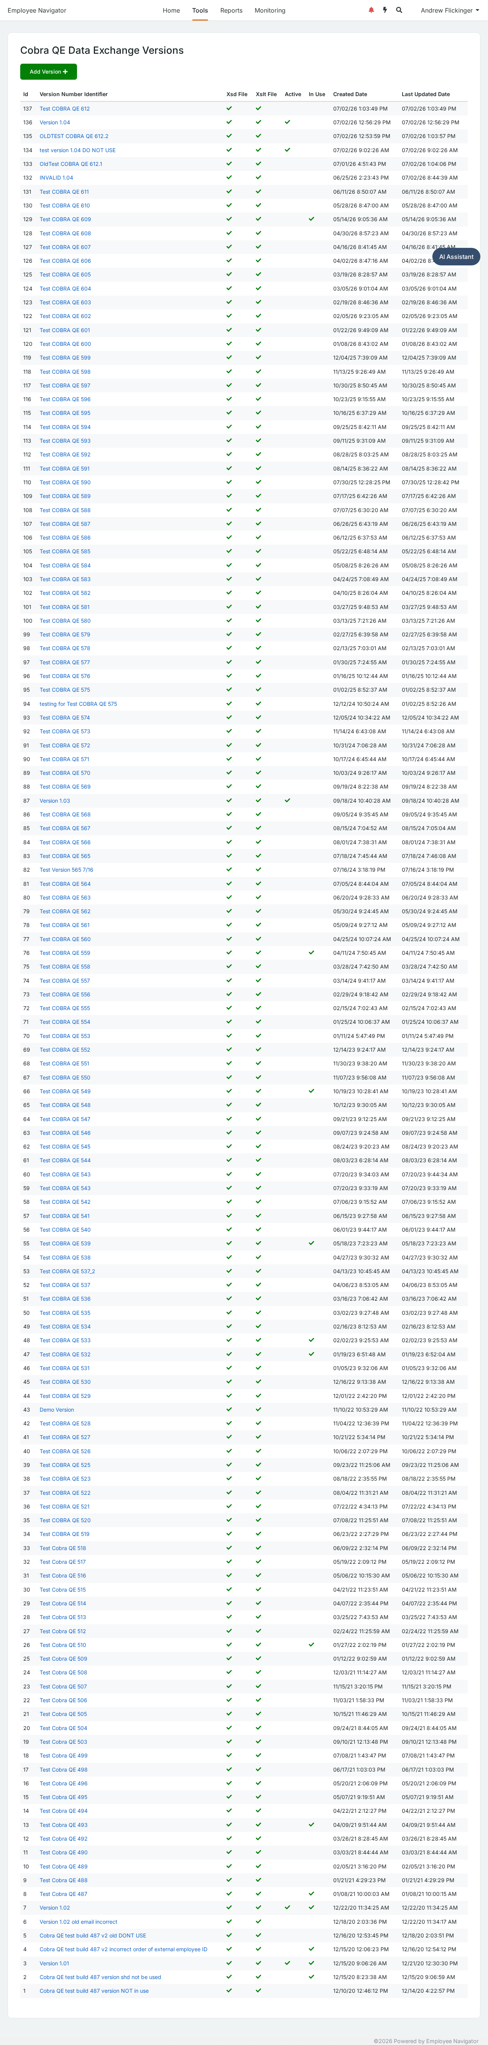Open the notifications bell icon
Screen dimensions: 488x2045
[x=371, y=10]
